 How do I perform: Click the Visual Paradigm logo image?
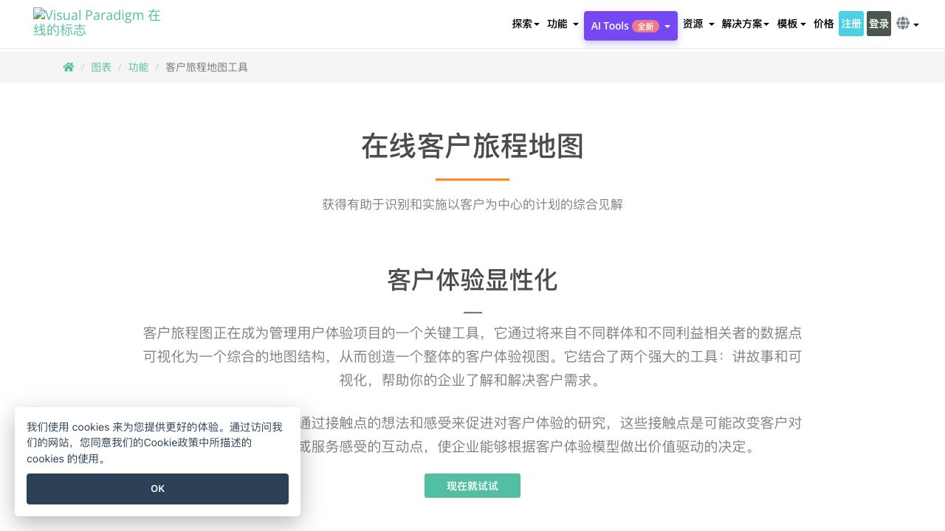tap(97, 23)
